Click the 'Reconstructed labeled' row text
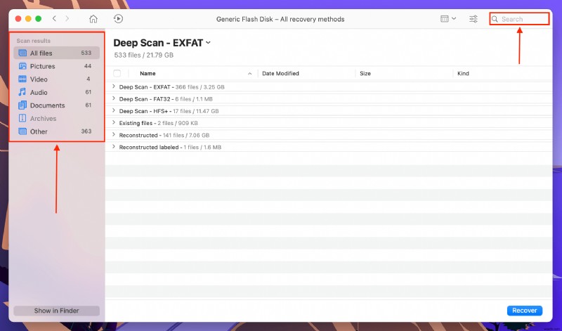 [x=170, y=148]
